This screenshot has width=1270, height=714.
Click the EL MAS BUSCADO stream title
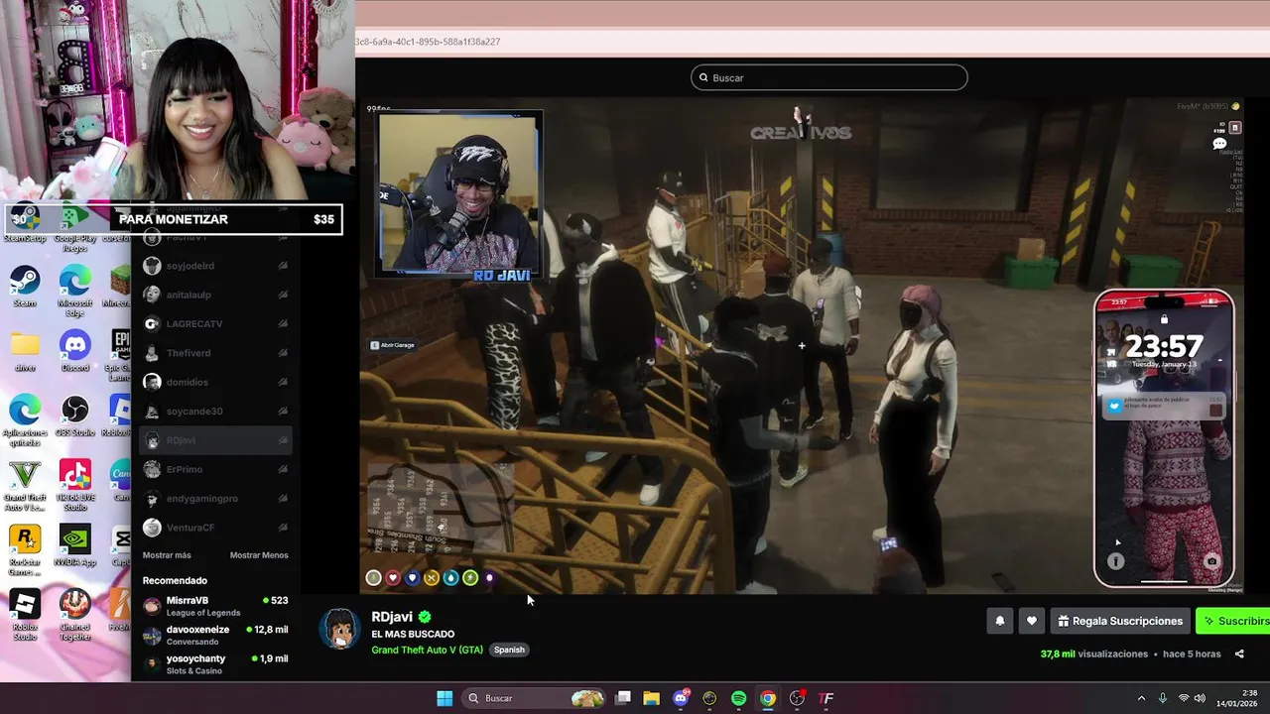point(413,634)
